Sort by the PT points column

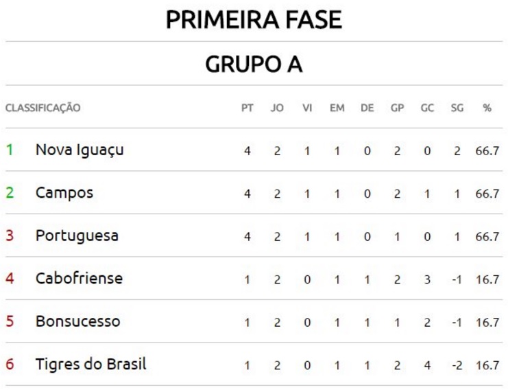(247, 108)
